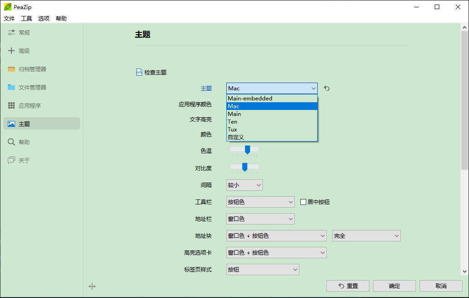Open the 地址块 dropdown with 窗口色 + 按钮色
The width and height of the screenshot is (469, 298).
[277, 236]
